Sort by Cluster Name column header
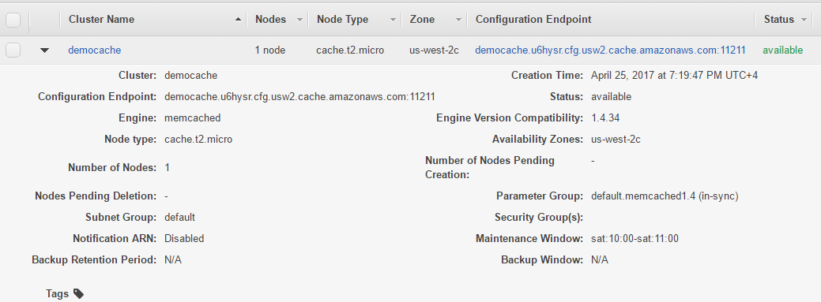821x302 pixels. (x=102, y=20)
